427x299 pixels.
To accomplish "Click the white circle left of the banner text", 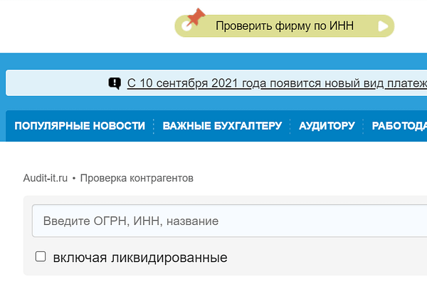I will pos(186,27).
